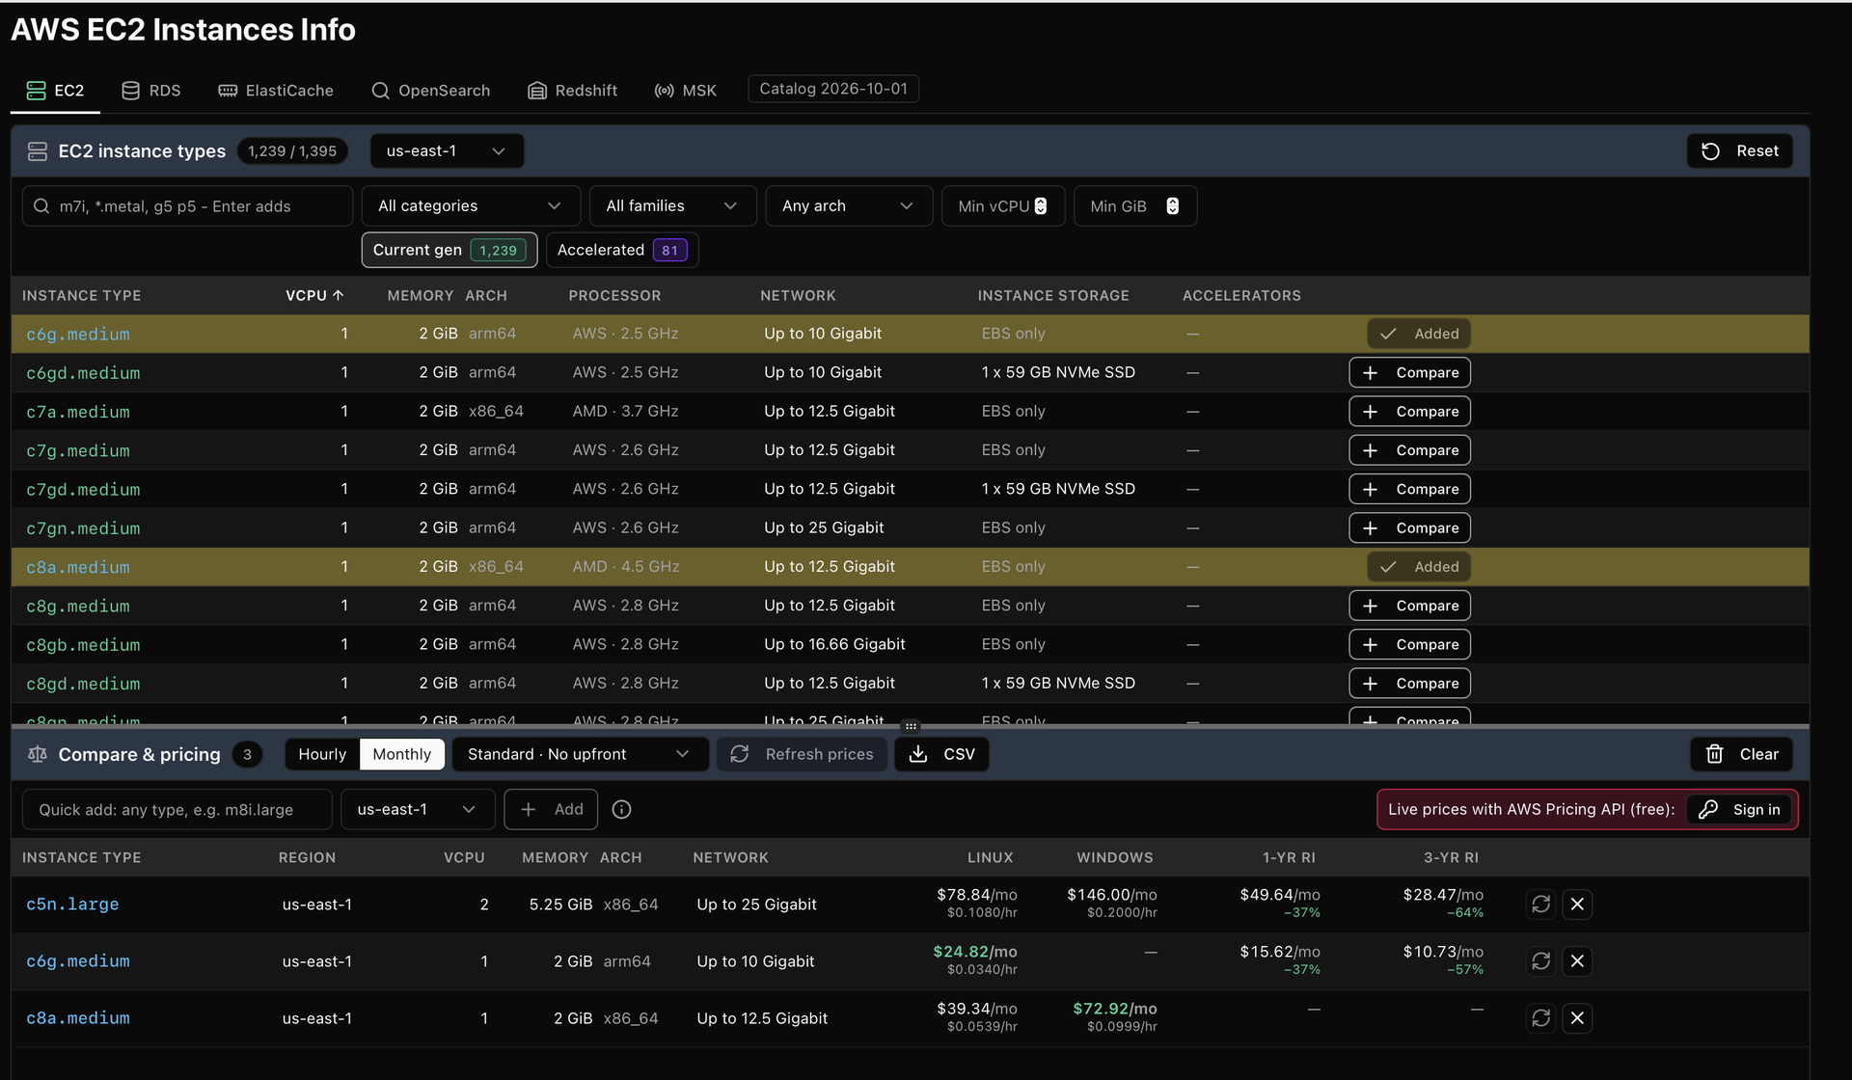Click the Compare & pricing scales icon
The width and height of the screenshot is (1852, 1080).
click(38, 754)
